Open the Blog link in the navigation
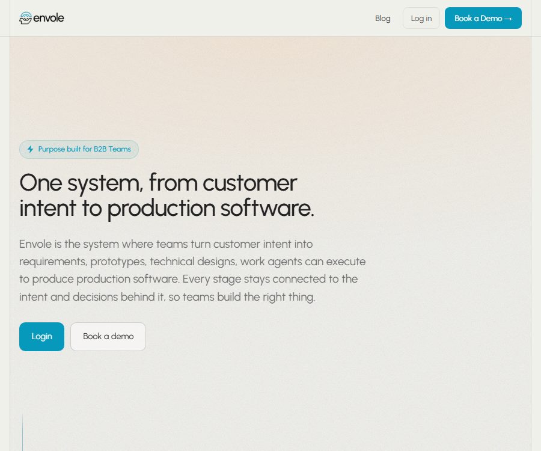 (x=383, y=18)
